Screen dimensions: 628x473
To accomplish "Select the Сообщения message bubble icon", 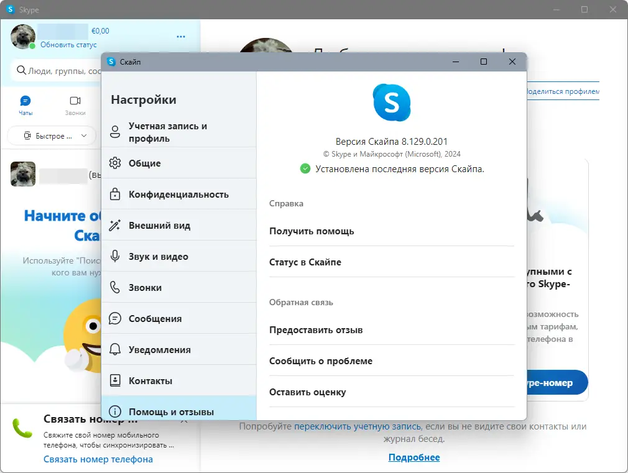I will [115, 318].
